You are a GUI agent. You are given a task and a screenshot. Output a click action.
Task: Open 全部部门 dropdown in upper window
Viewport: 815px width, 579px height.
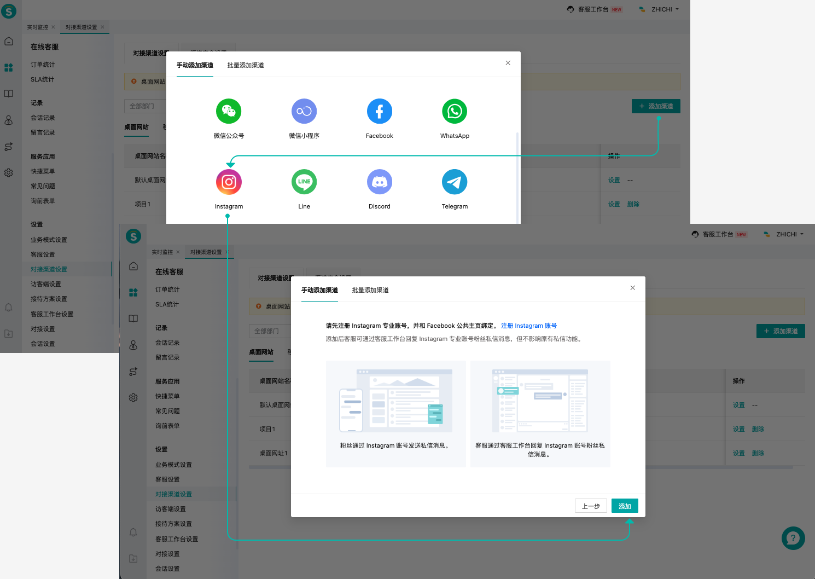click(145, 106)
